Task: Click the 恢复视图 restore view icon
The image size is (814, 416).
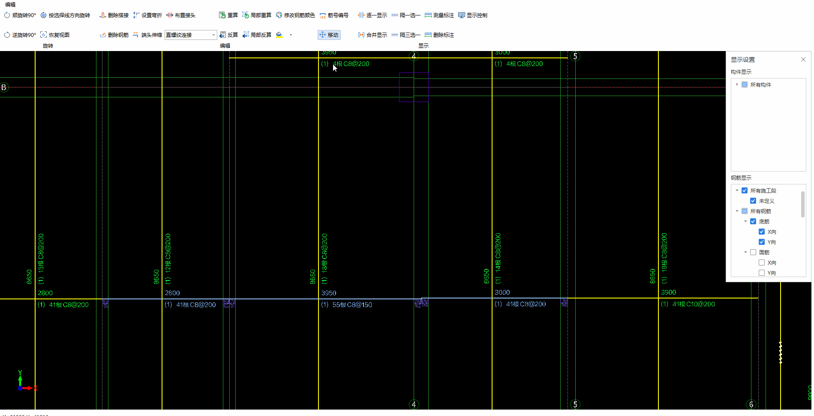Action: click(43, 35)
